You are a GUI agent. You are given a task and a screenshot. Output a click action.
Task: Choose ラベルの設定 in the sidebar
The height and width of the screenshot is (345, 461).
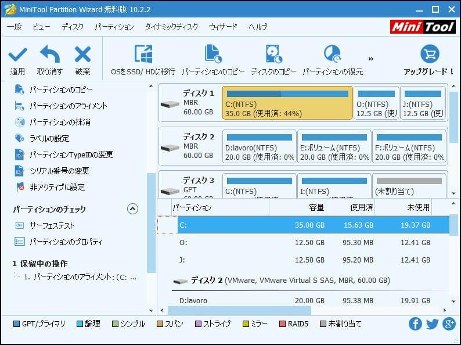pos(41,138)
